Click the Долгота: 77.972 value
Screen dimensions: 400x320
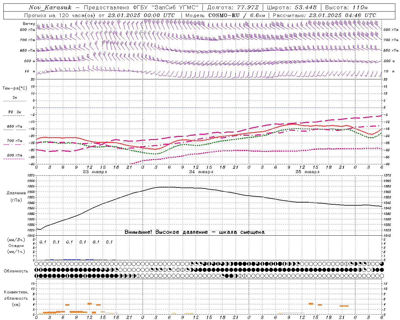click(233, 7)
